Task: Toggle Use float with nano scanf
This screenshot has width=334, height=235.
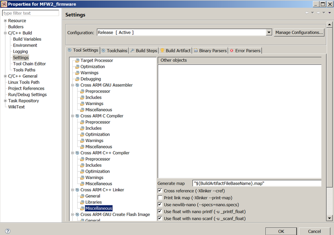Action: 160,218
